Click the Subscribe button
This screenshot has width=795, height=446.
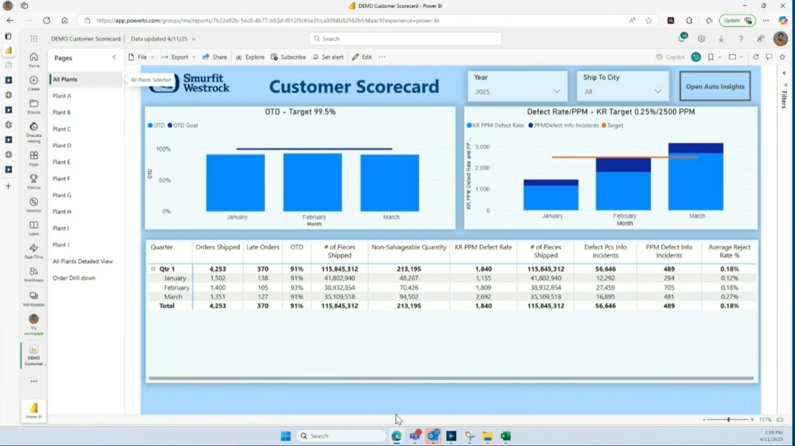click(288, 57)
